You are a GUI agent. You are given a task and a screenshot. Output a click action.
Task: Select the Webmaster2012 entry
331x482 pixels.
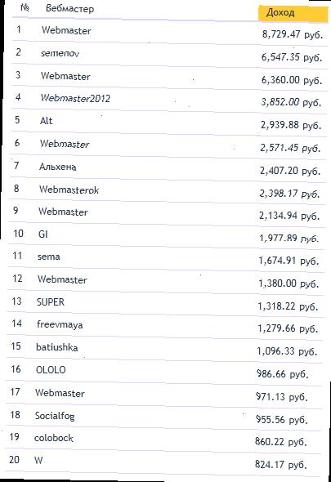click(75, 98)
